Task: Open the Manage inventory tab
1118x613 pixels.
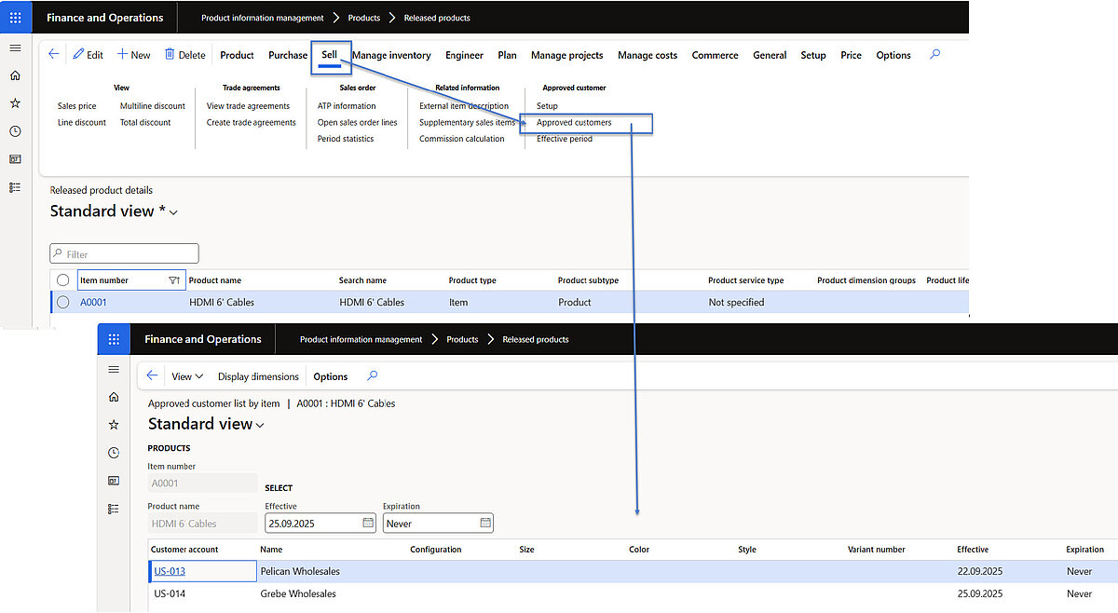Action: [x=391, y=56]
